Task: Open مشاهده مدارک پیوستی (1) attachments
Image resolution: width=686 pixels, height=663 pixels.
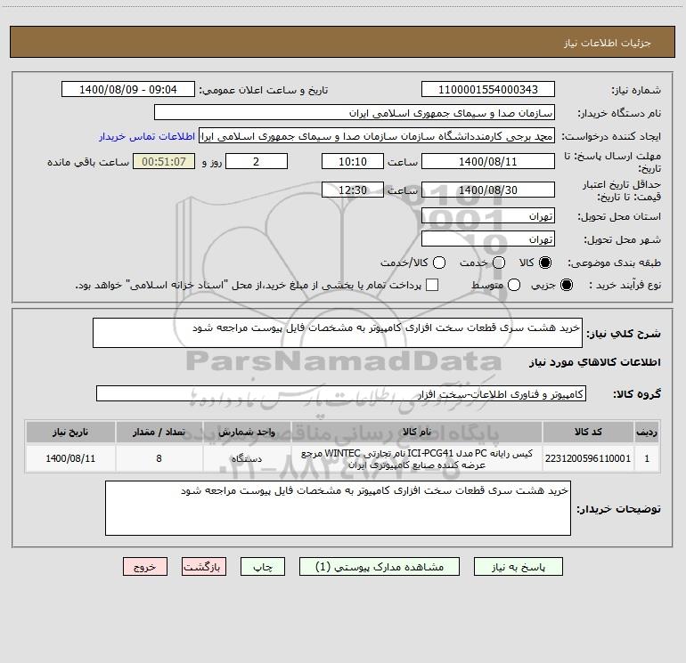Action: pyautogui.click(x=380, y=567)
